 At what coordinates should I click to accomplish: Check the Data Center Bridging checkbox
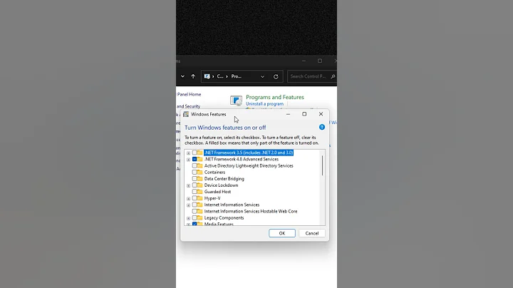[x=195, y=179]
